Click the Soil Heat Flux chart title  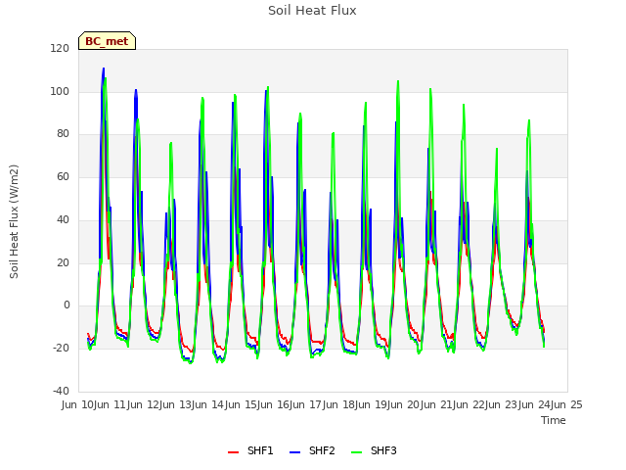(312, 11)
